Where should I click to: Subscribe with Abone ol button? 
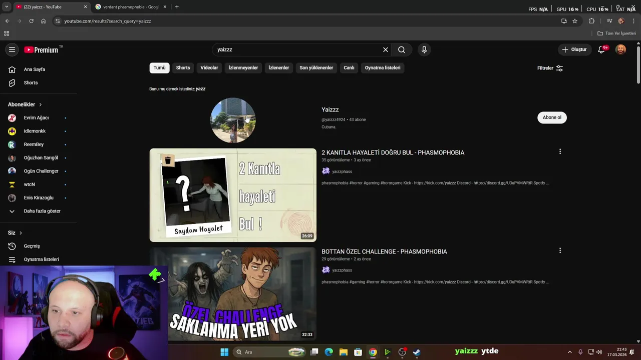[552, 117]
